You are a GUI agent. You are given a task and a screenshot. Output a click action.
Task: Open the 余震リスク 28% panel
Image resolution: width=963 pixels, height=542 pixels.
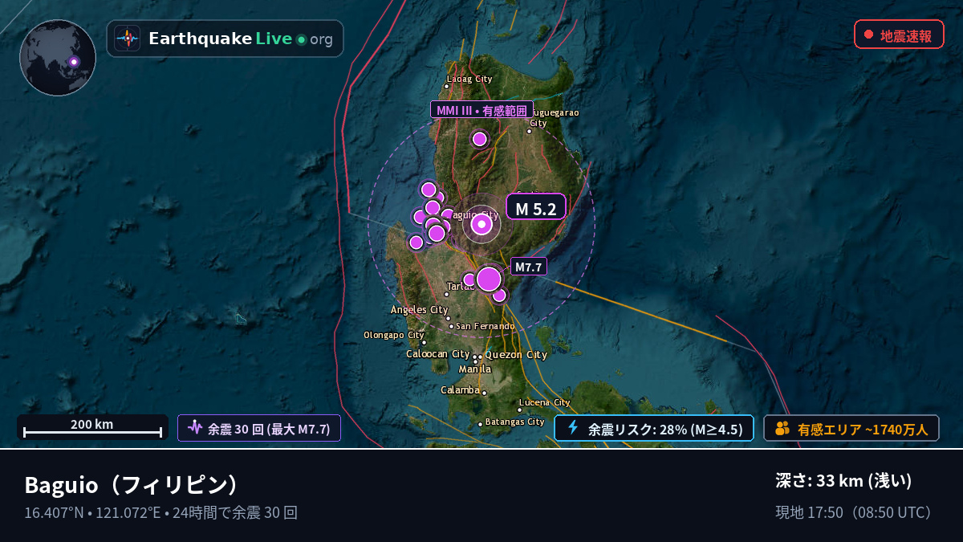click(654, 428)
